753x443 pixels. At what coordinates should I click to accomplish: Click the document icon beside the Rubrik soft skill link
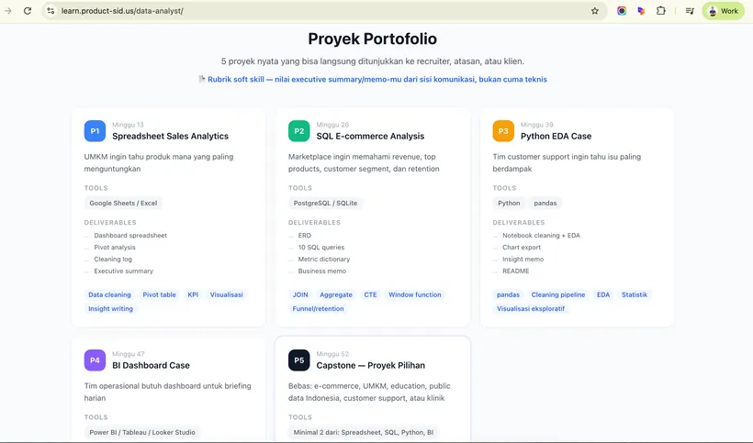(202, 79)
